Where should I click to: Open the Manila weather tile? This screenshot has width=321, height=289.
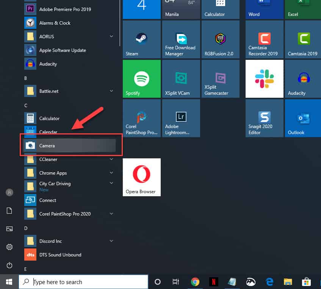181,9
